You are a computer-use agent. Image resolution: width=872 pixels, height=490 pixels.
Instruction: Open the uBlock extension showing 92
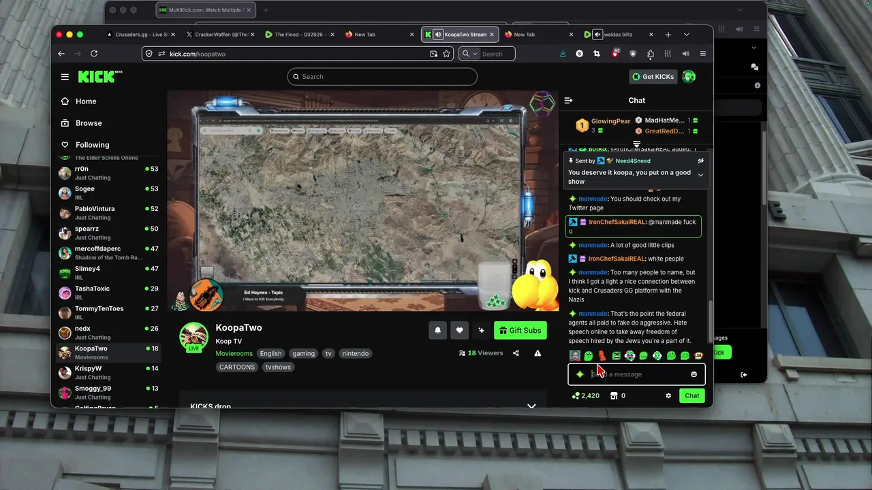pyautogui.click(x=615, y=53)
